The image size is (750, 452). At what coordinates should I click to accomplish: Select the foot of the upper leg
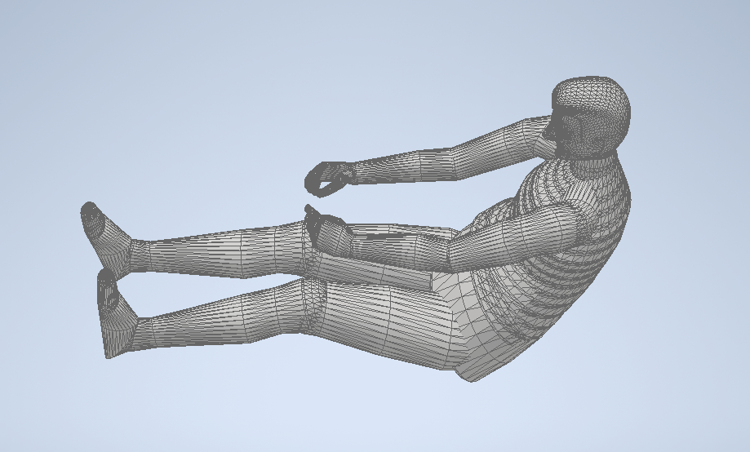pyautogui.click(x=107, y=239)
